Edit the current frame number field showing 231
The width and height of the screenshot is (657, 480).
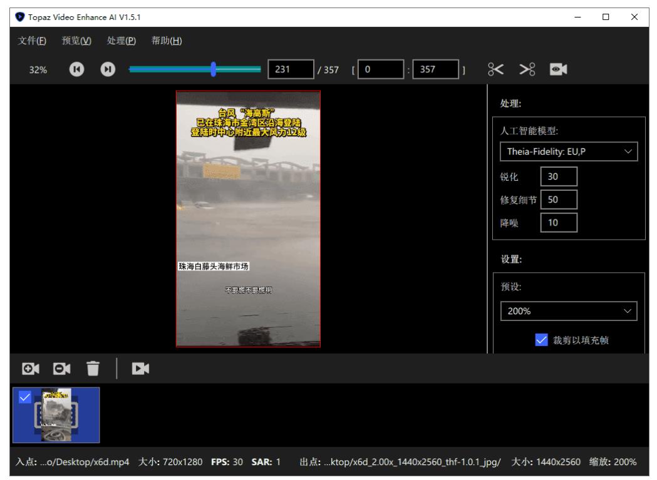(x=290, y=69)
